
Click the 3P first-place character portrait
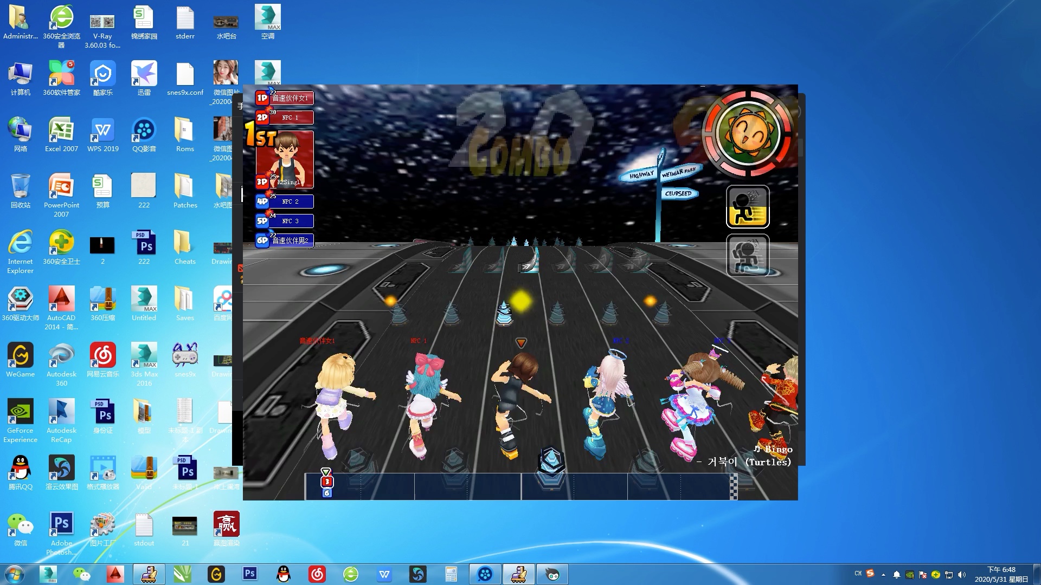286,158
